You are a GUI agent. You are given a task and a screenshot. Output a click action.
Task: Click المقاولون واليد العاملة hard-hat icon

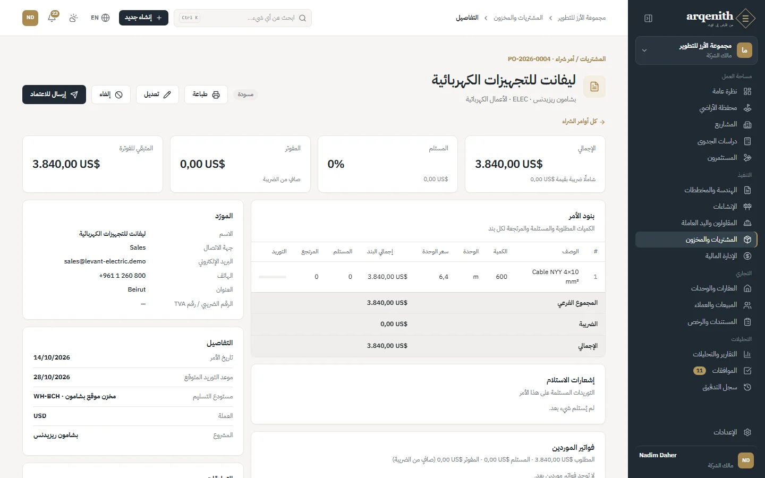[747, 223]
